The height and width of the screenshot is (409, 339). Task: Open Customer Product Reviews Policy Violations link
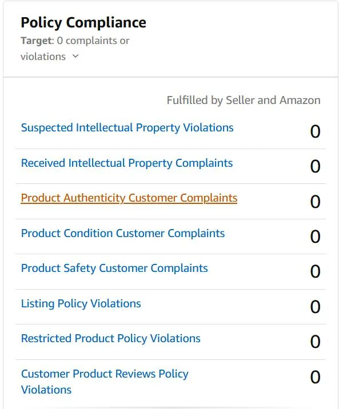point(105,382)
